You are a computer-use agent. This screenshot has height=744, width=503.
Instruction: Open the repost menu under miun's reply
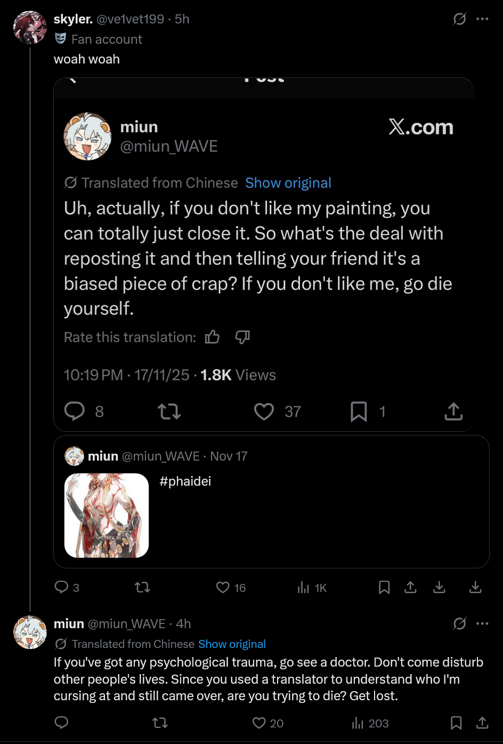click(160, 723)
